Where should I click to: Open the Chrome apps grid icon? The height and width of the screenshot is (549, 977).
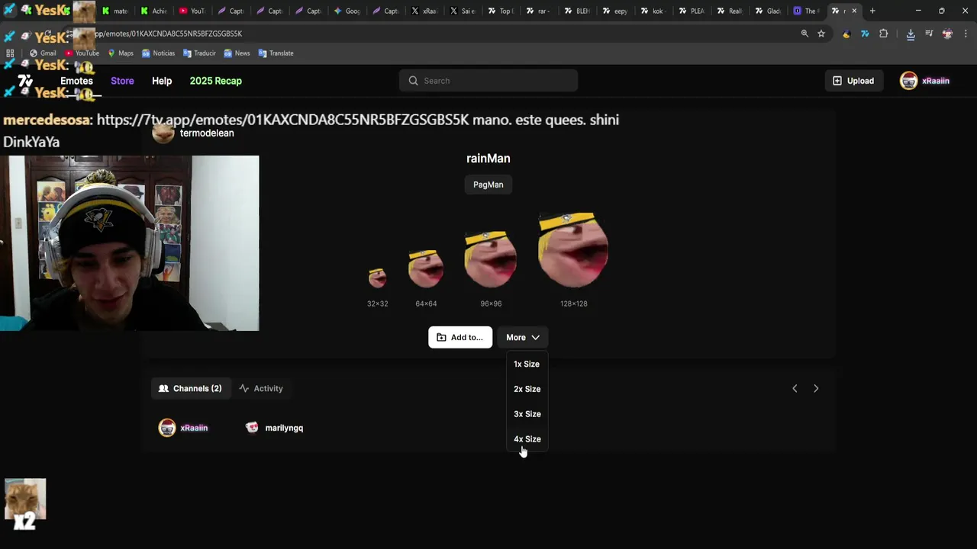coord(10,53)
